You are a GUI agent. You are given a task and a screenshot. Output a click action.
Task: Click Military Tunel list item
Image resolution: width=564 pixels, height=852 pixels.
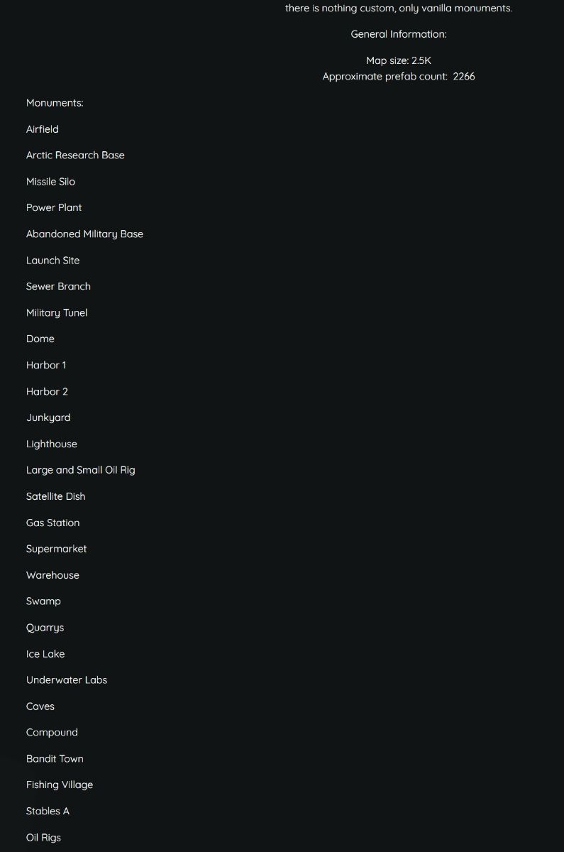pos(57,313)
